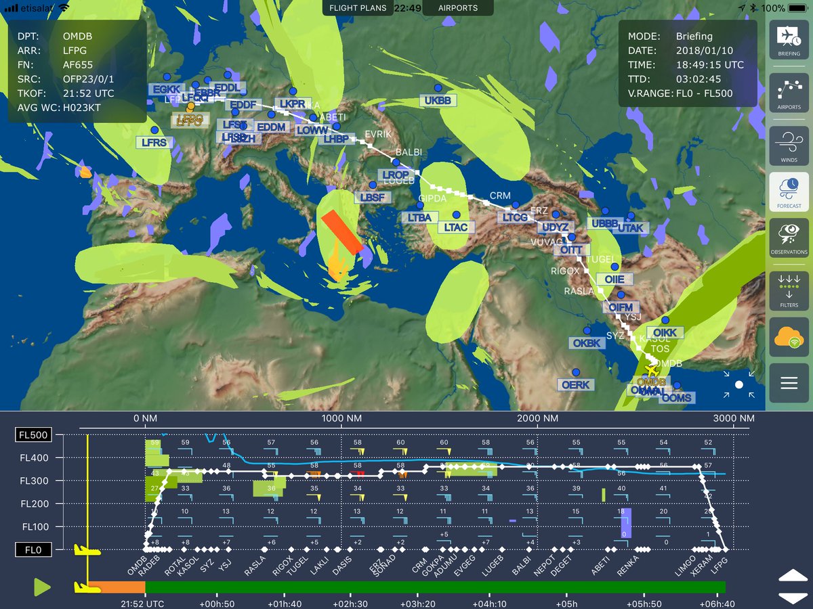This screenshot has width=813, height=609.
Task: Tap the 2000 NM distance scale label
Action: (537, 419)
